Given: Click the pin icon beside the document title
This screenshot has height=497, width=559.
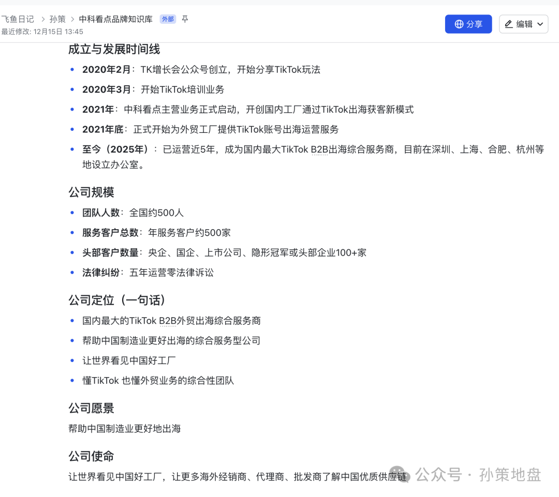Looking at the screenshot, I should 185,19.
